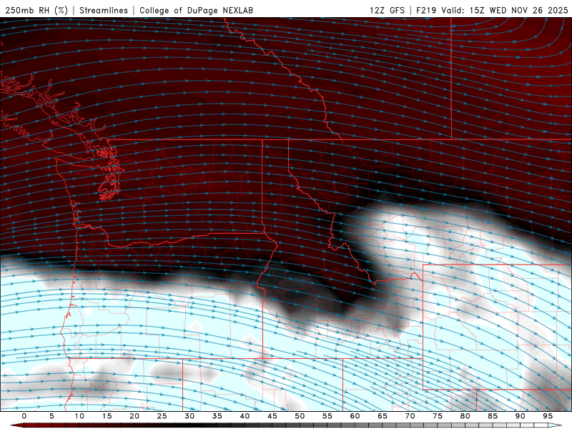Select the colorbar label "80"

[465, 416]
